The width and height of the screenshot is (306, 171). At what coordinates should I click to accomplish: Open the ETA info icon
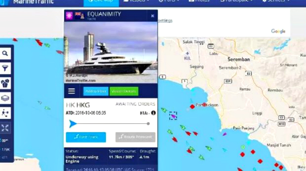(153, 113)
